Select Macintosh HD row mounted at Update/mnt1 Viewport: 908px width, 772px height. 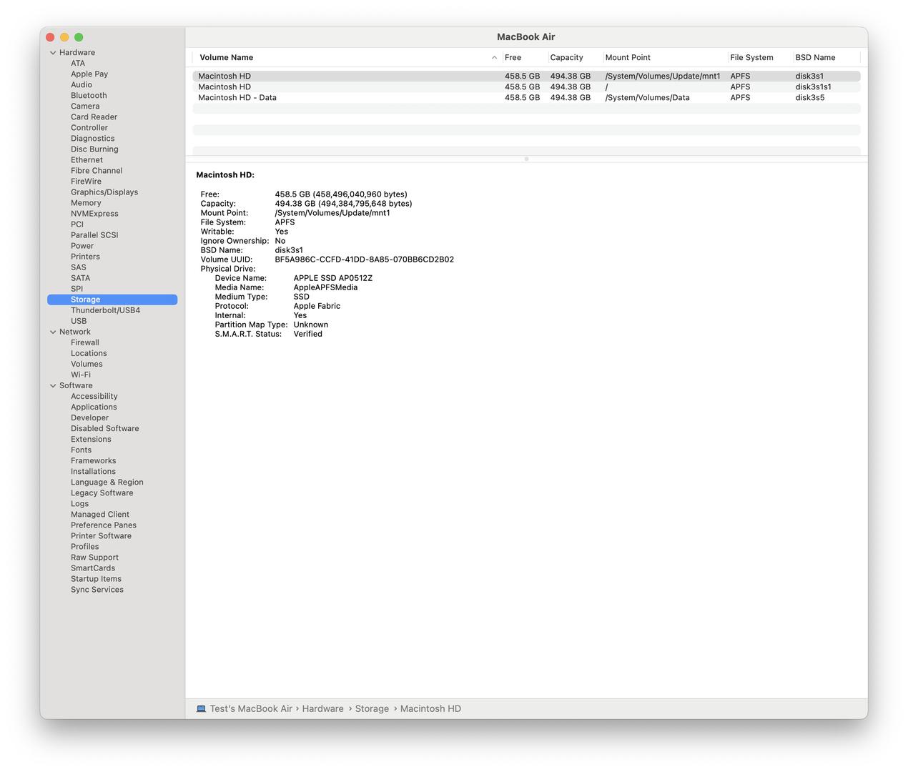tap(526, 76)
